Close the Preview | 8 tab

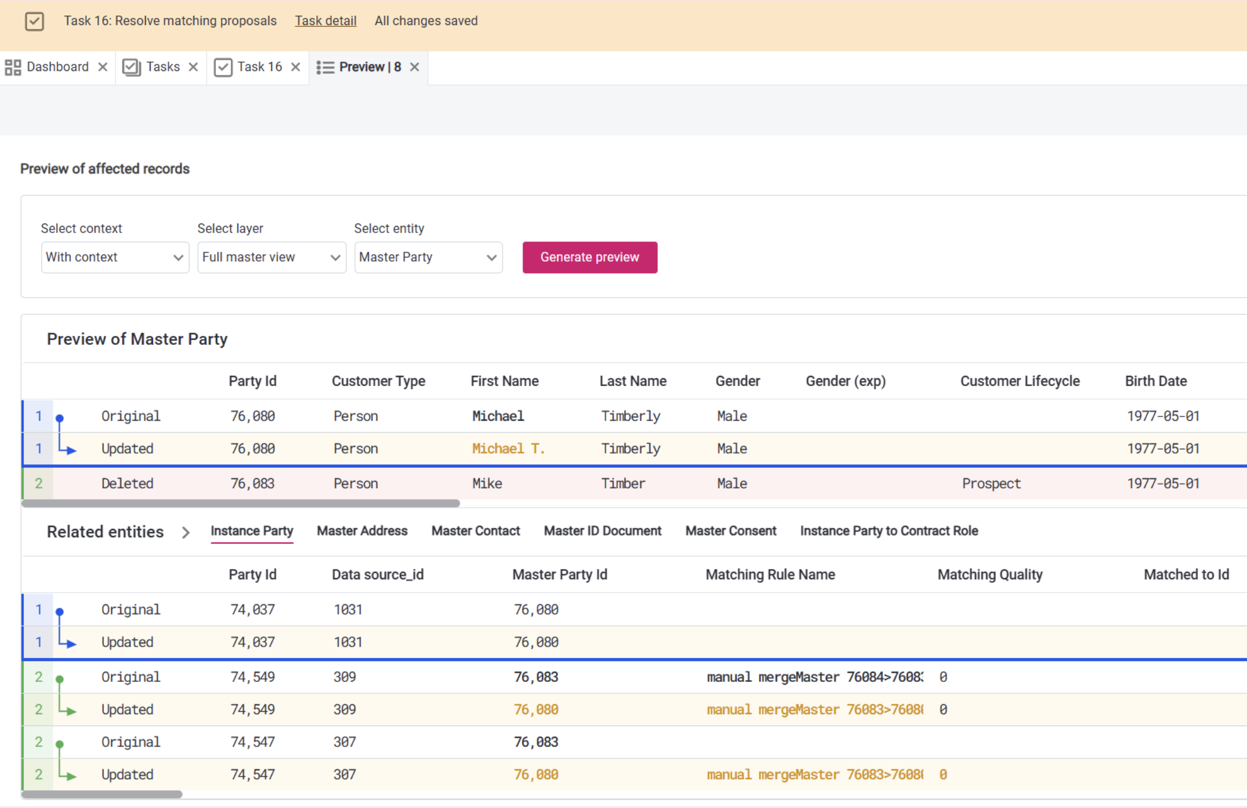(x=414, y=67)
